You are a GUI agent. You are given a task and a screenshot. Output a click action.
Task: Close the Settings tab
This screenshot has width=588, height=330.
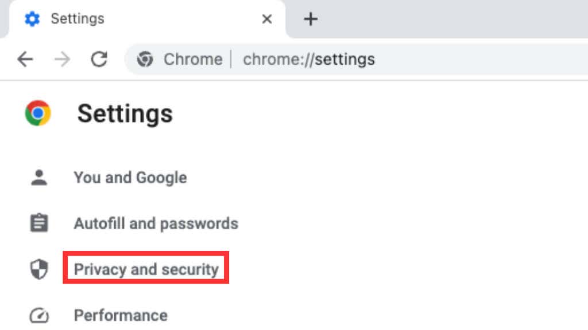tap(267, 19)
